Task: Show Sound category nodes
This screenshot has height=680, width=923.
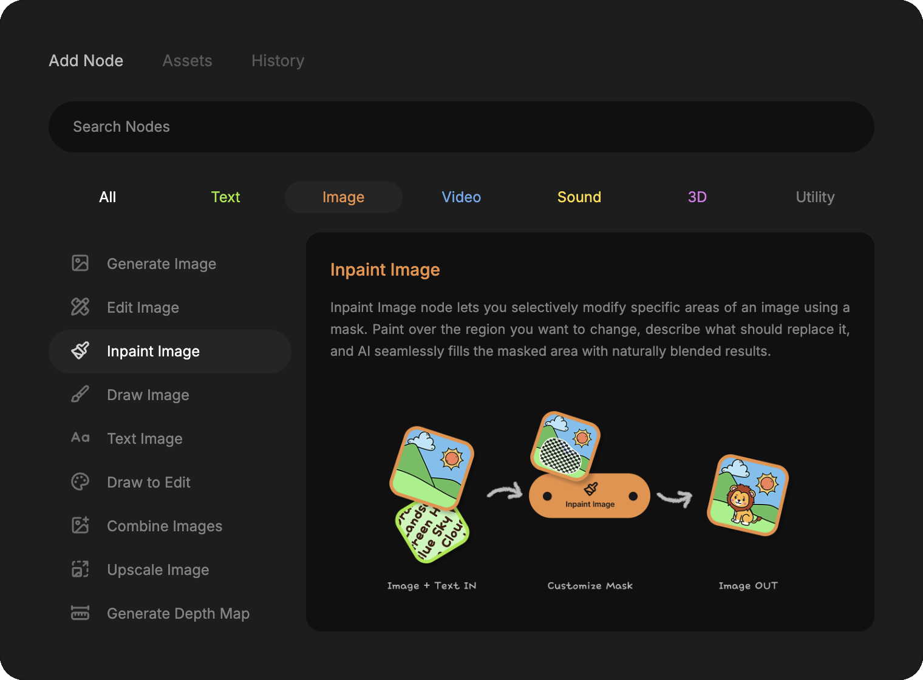Action: (x=579, y=197)
